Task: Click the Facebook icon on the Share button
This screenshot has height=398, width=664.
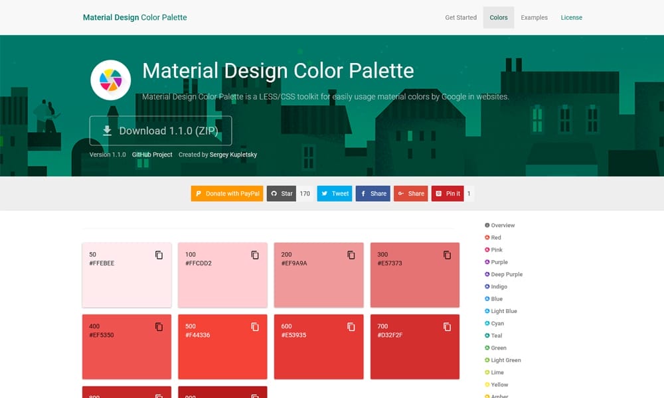Action: point(364,193)
